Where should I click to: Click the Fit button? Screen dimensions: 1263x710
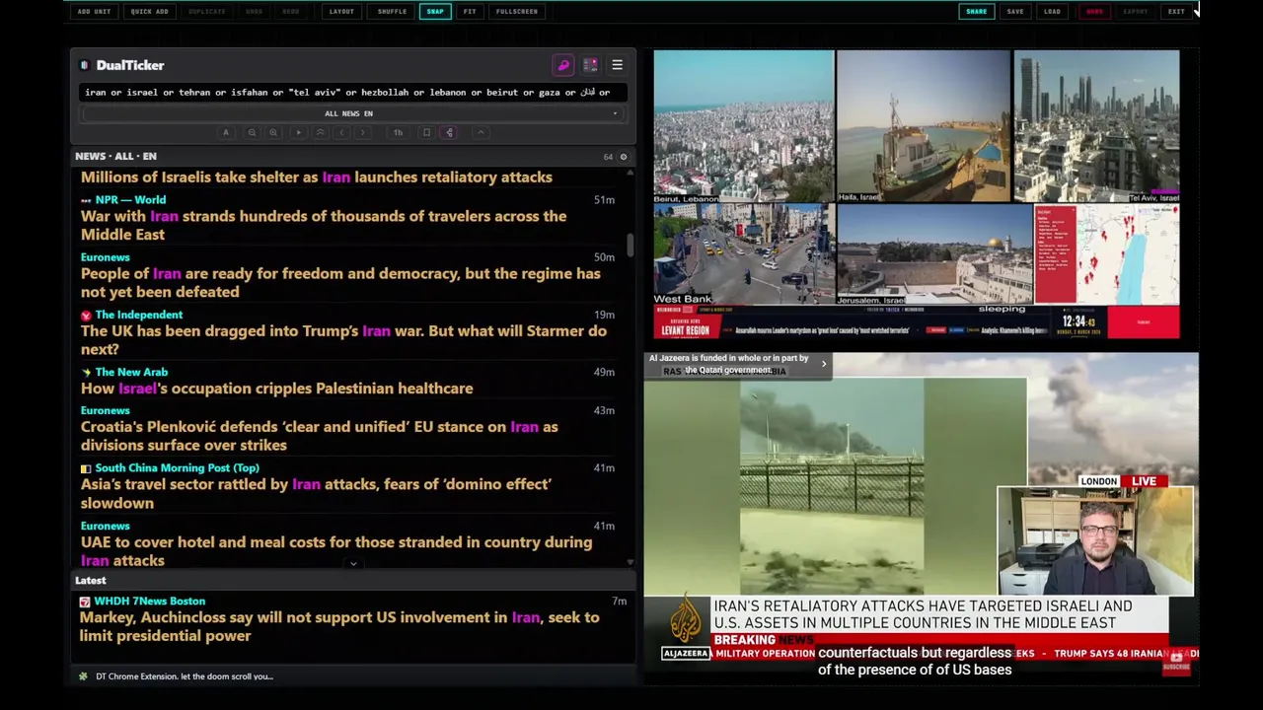[x=470, y=12]
